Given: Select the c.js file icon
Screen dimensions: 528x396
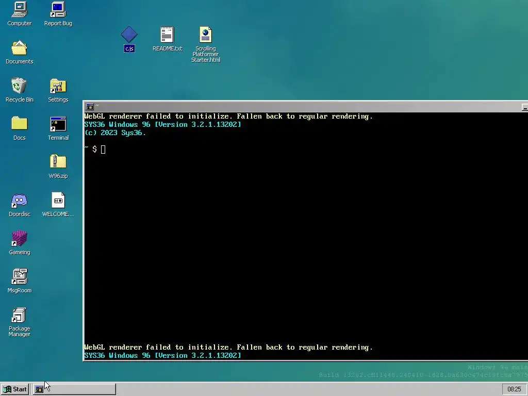Looking at the screenshot, I should pyautogui.click(x=129, y=39).
